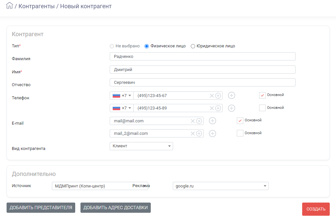
Task: Check 'Основной' for phone (495)123-45-89
Action: point(262,108)
